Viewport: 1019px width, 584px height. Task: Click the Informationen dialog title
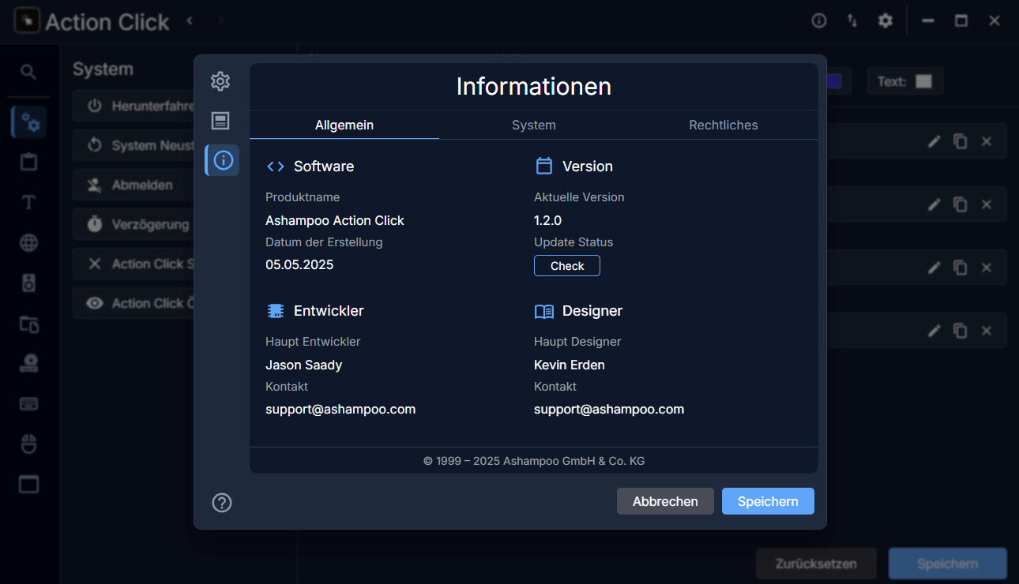[534, 86]
